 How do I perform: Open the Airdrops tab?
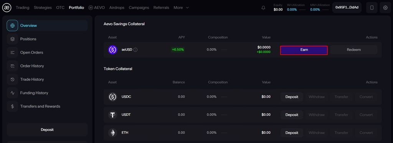coord(117,8)
